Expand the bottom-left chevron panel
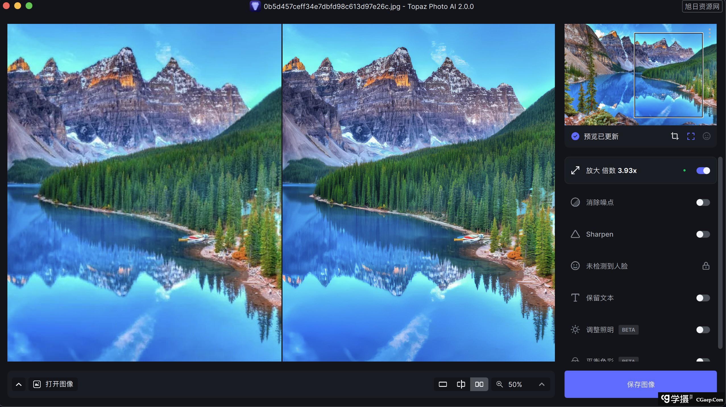The image size is (726, 407). pyautogui.click(x=19, y=384)
